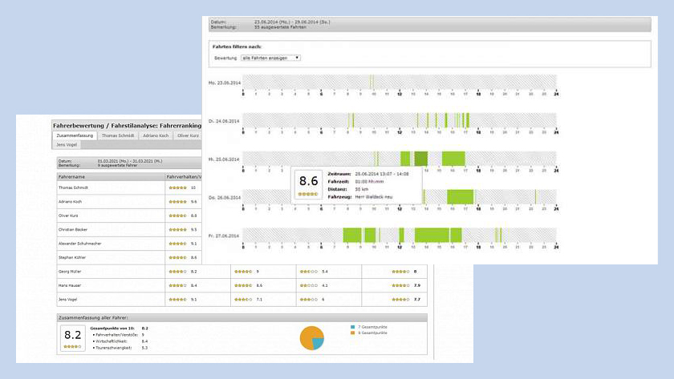The height and width of the screenshot is (379, 674).
Task: Click the widest green trip on Mi. 25.06.2014
Action: pos(453,159)
